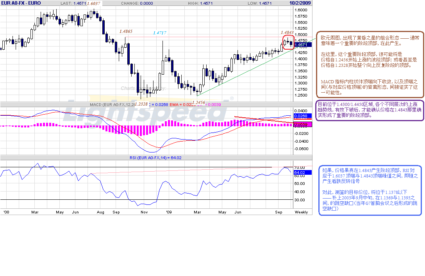Select the 30.00 RSI axis value
The image size is (425, 276).
pyautogui.click(x=300, y=200)
